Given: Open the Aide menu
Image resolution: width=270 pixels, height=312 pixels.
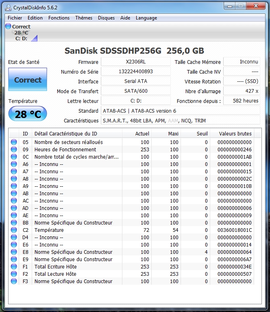Looking at the screenshot, I should (125, 18).
